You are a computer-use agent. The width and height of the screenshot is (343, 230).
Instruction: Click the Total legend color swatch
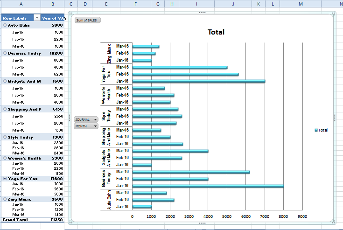tap(316, 130)
